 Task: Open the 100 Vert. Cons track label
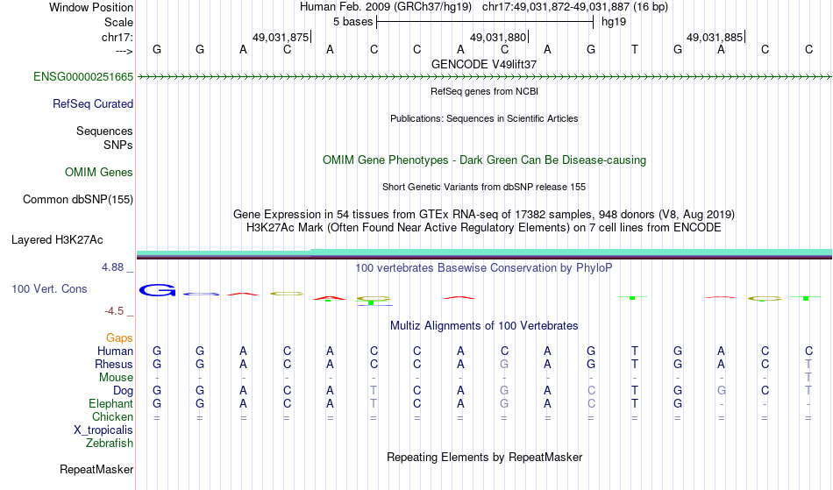pos(49,288)
